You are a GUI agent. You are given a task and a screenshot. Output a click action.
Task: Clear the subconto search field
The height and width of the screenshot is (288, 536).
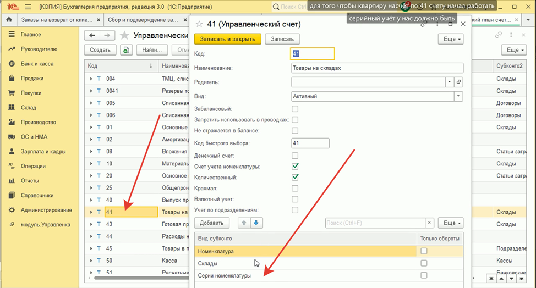click(429, 223)
